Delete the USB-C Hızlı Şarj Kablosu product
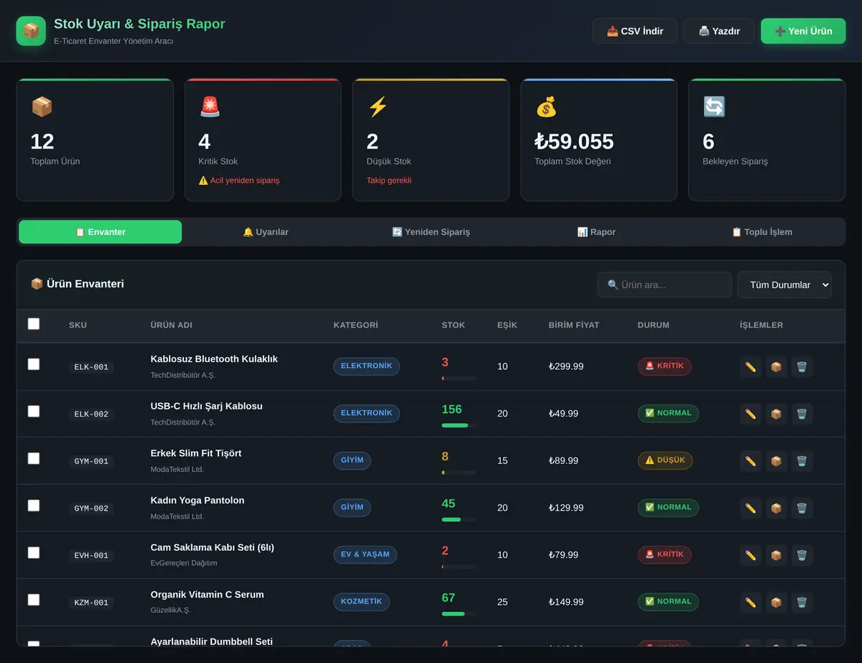Viewport: 862px width, 663px height. [802, 414]
